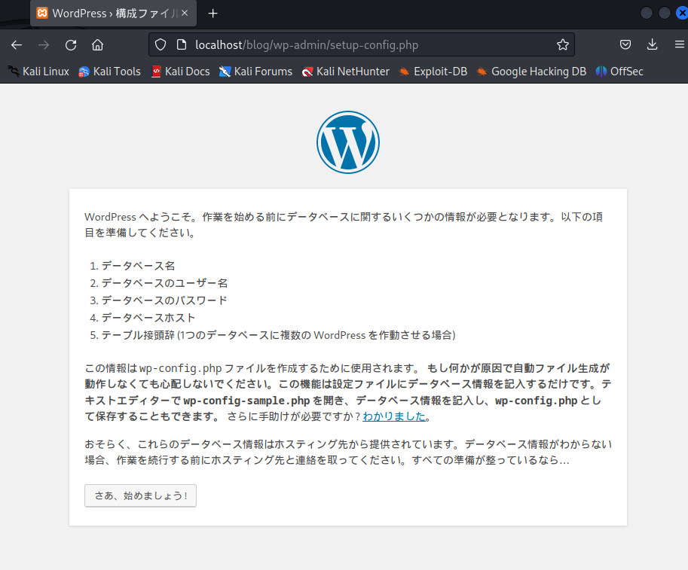Image resolution: width=688 pixels, height=570 pixels.
Task: Close the browser window
Action: click(x=682, y=13)
